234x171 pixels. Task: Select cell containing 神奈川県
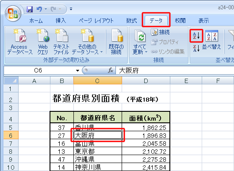point(98,167)
